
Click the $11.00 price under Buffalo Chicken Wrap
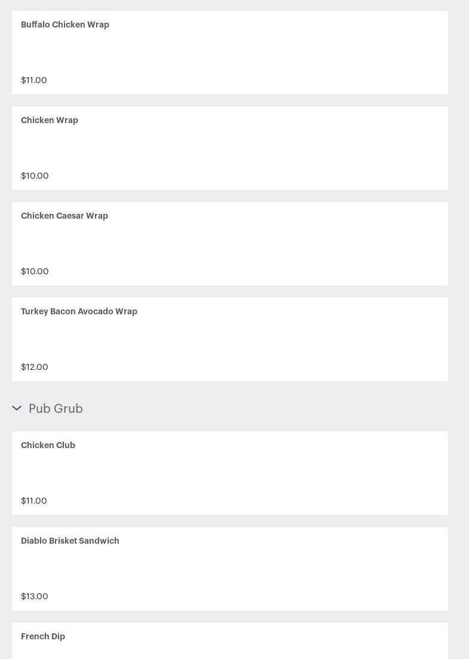point(34,81)
